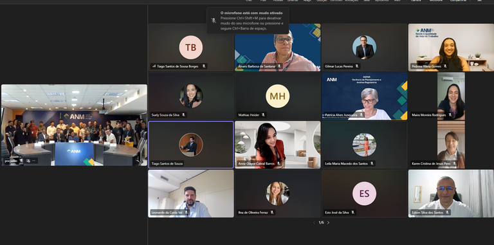494x245 pixels.
Task: Click the name label Leonardo da Costa Val
Action: point(167,213)
